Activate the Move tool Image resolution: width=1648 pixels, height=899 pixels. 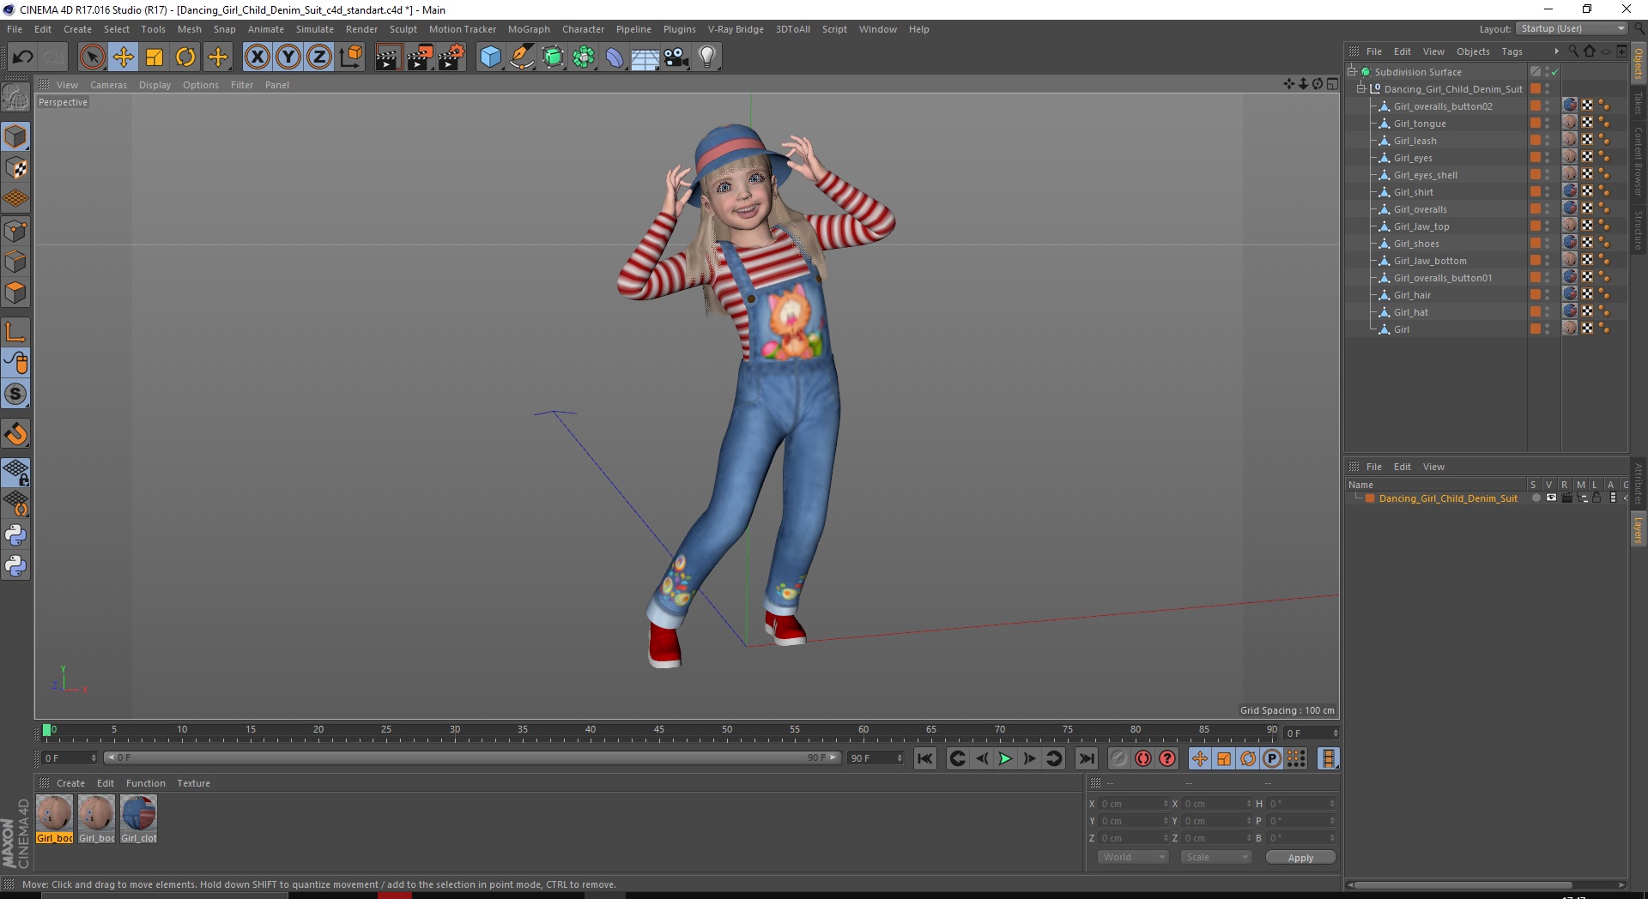point(124,57)
